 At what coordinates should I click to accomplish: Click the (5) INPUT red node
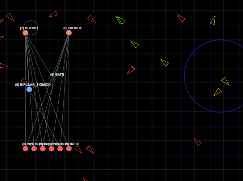coord(69,149)
